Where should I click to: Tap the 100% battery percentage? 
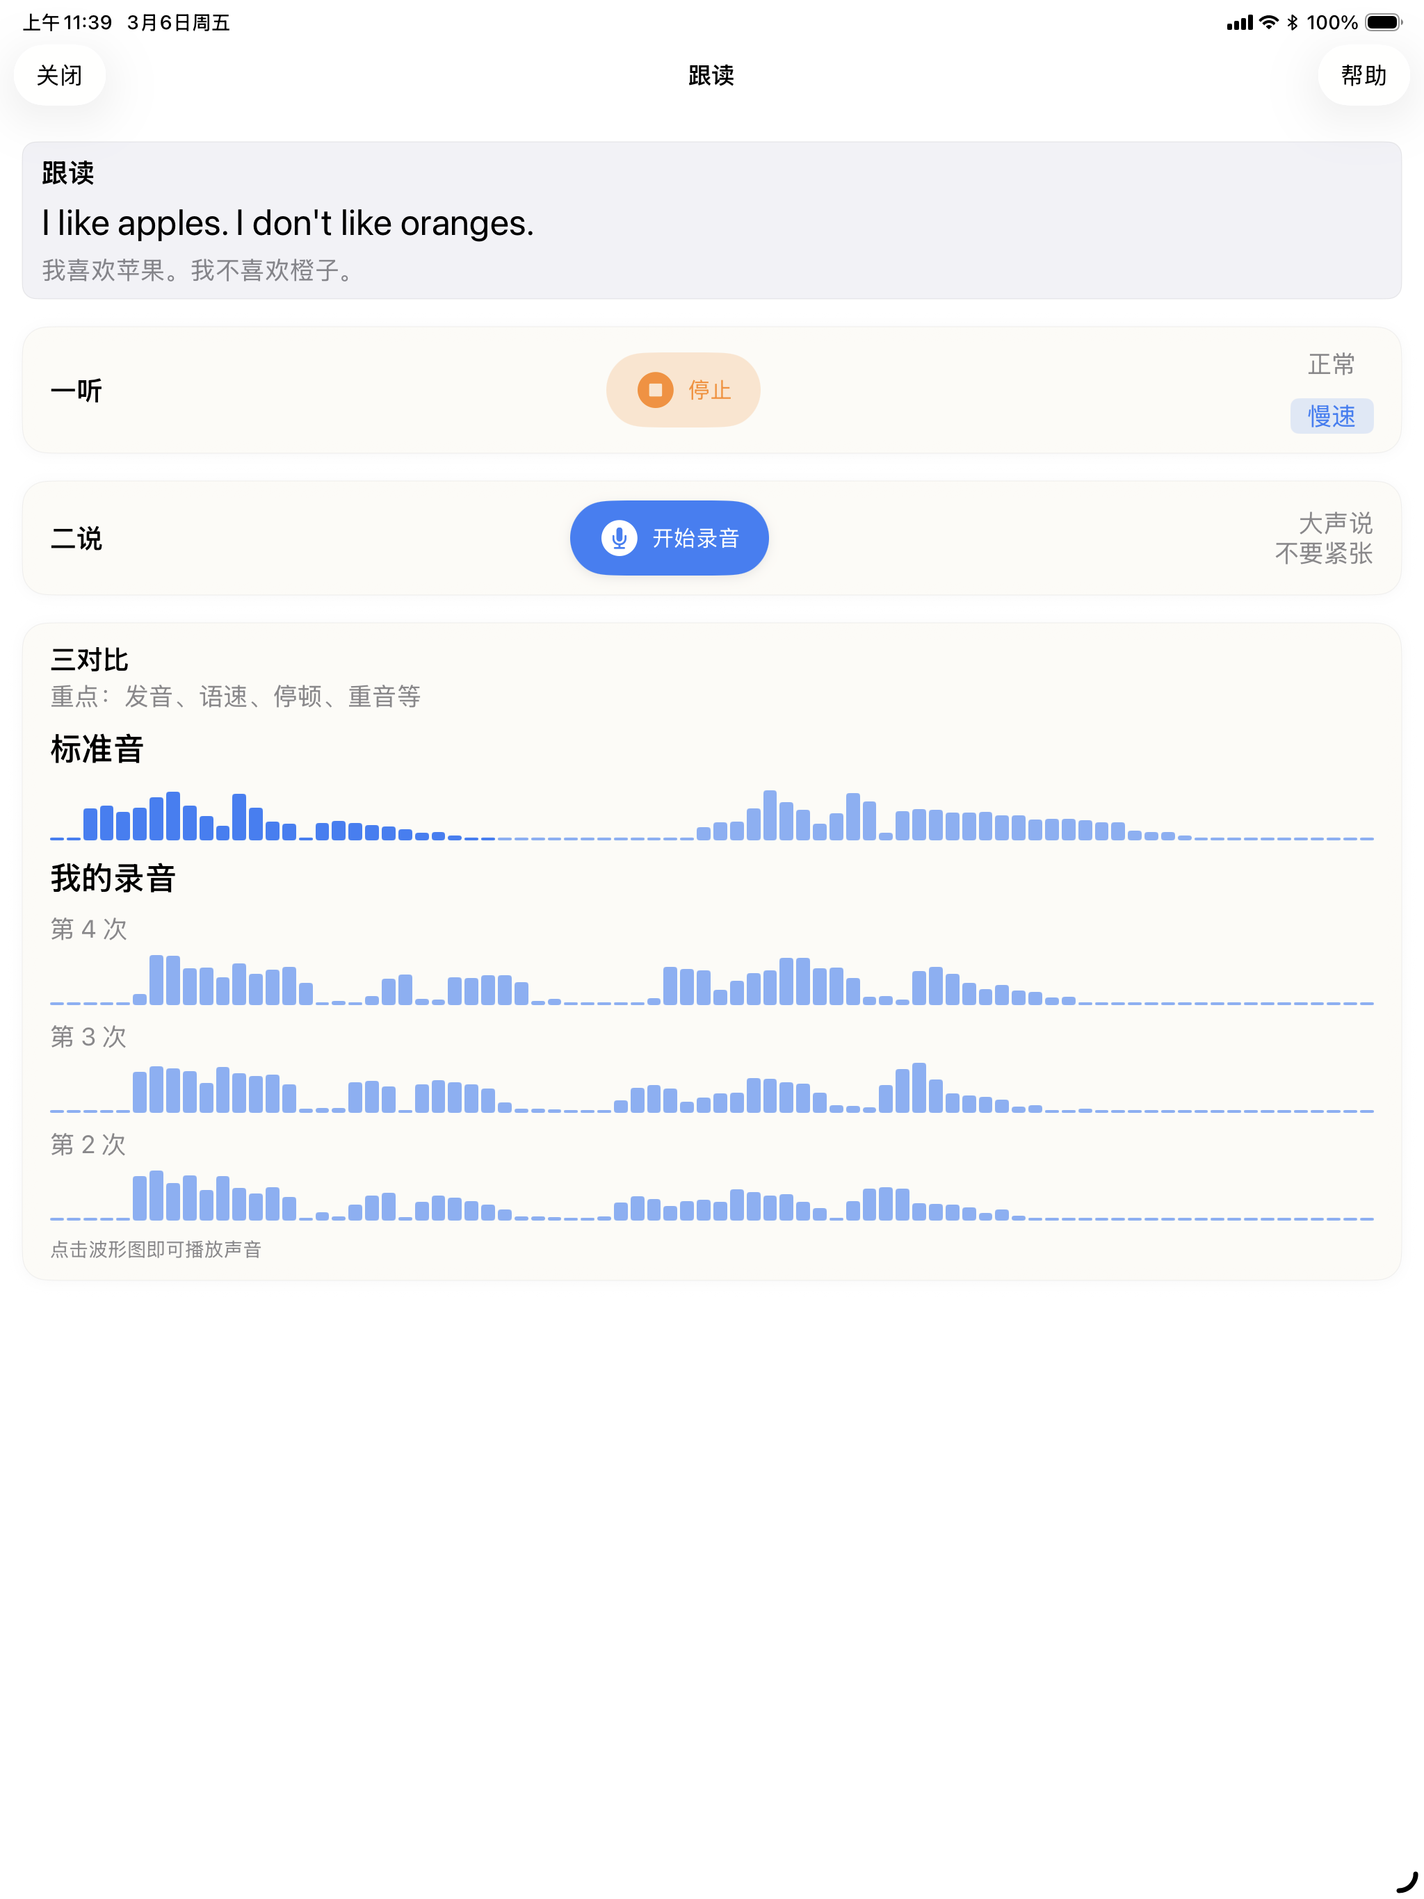click(1332, 22)
